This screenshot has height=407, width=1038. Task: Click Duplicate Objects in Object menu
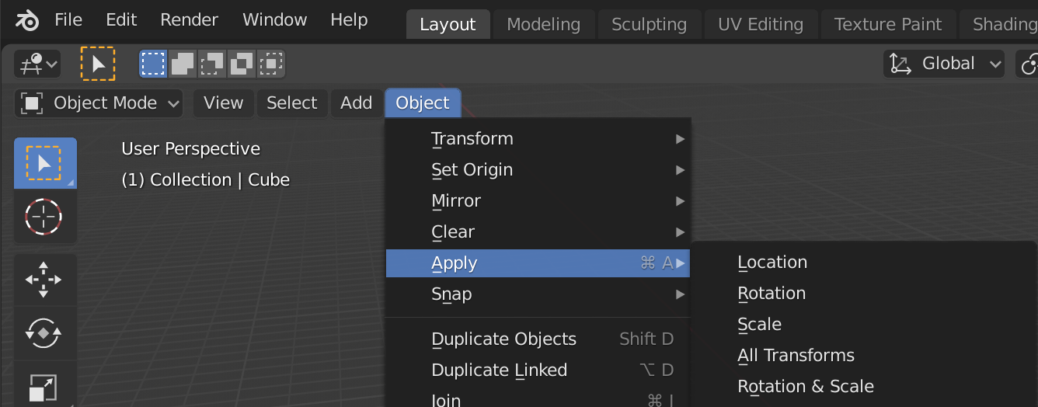(x=503, y=339)
